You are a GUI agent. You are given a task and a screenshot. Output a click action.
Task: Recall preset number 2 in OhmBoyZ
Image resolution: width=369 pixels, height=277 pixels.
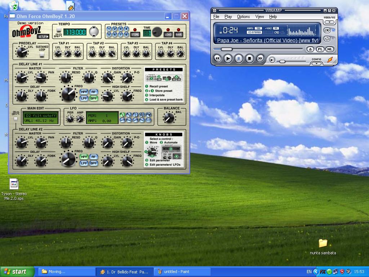pos(115,29)
